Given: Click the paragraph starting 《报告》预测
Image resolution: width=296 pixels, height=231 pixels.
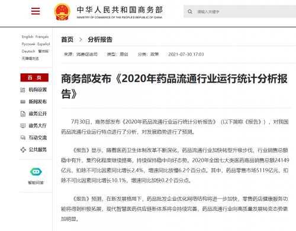Looking at the screenshot, I should [x=175, y=209].
